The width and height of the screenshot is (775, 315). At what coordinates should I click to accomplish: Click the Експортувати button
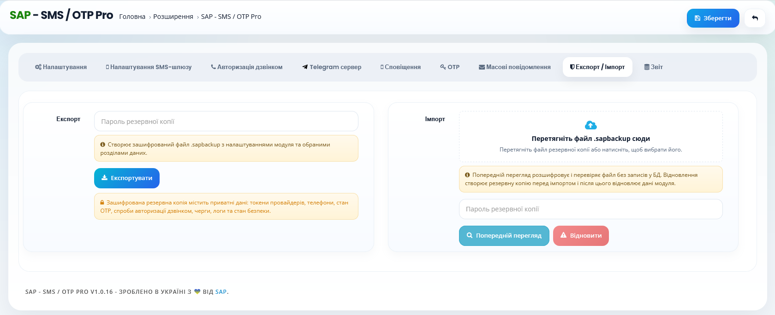click(127, 178)
